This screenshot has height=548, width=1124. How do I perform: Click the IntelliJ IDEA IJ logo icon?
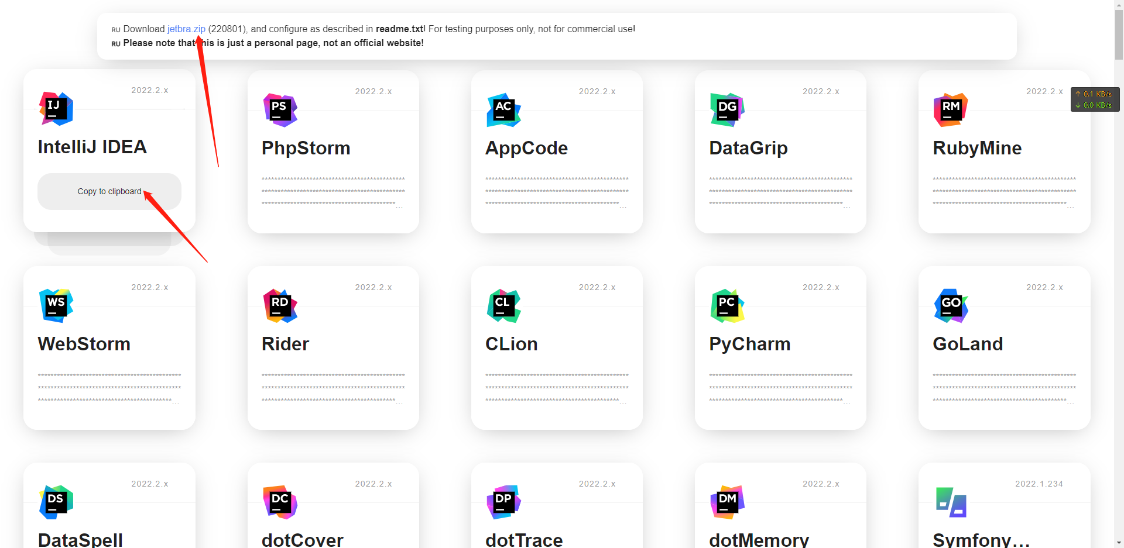56,109
